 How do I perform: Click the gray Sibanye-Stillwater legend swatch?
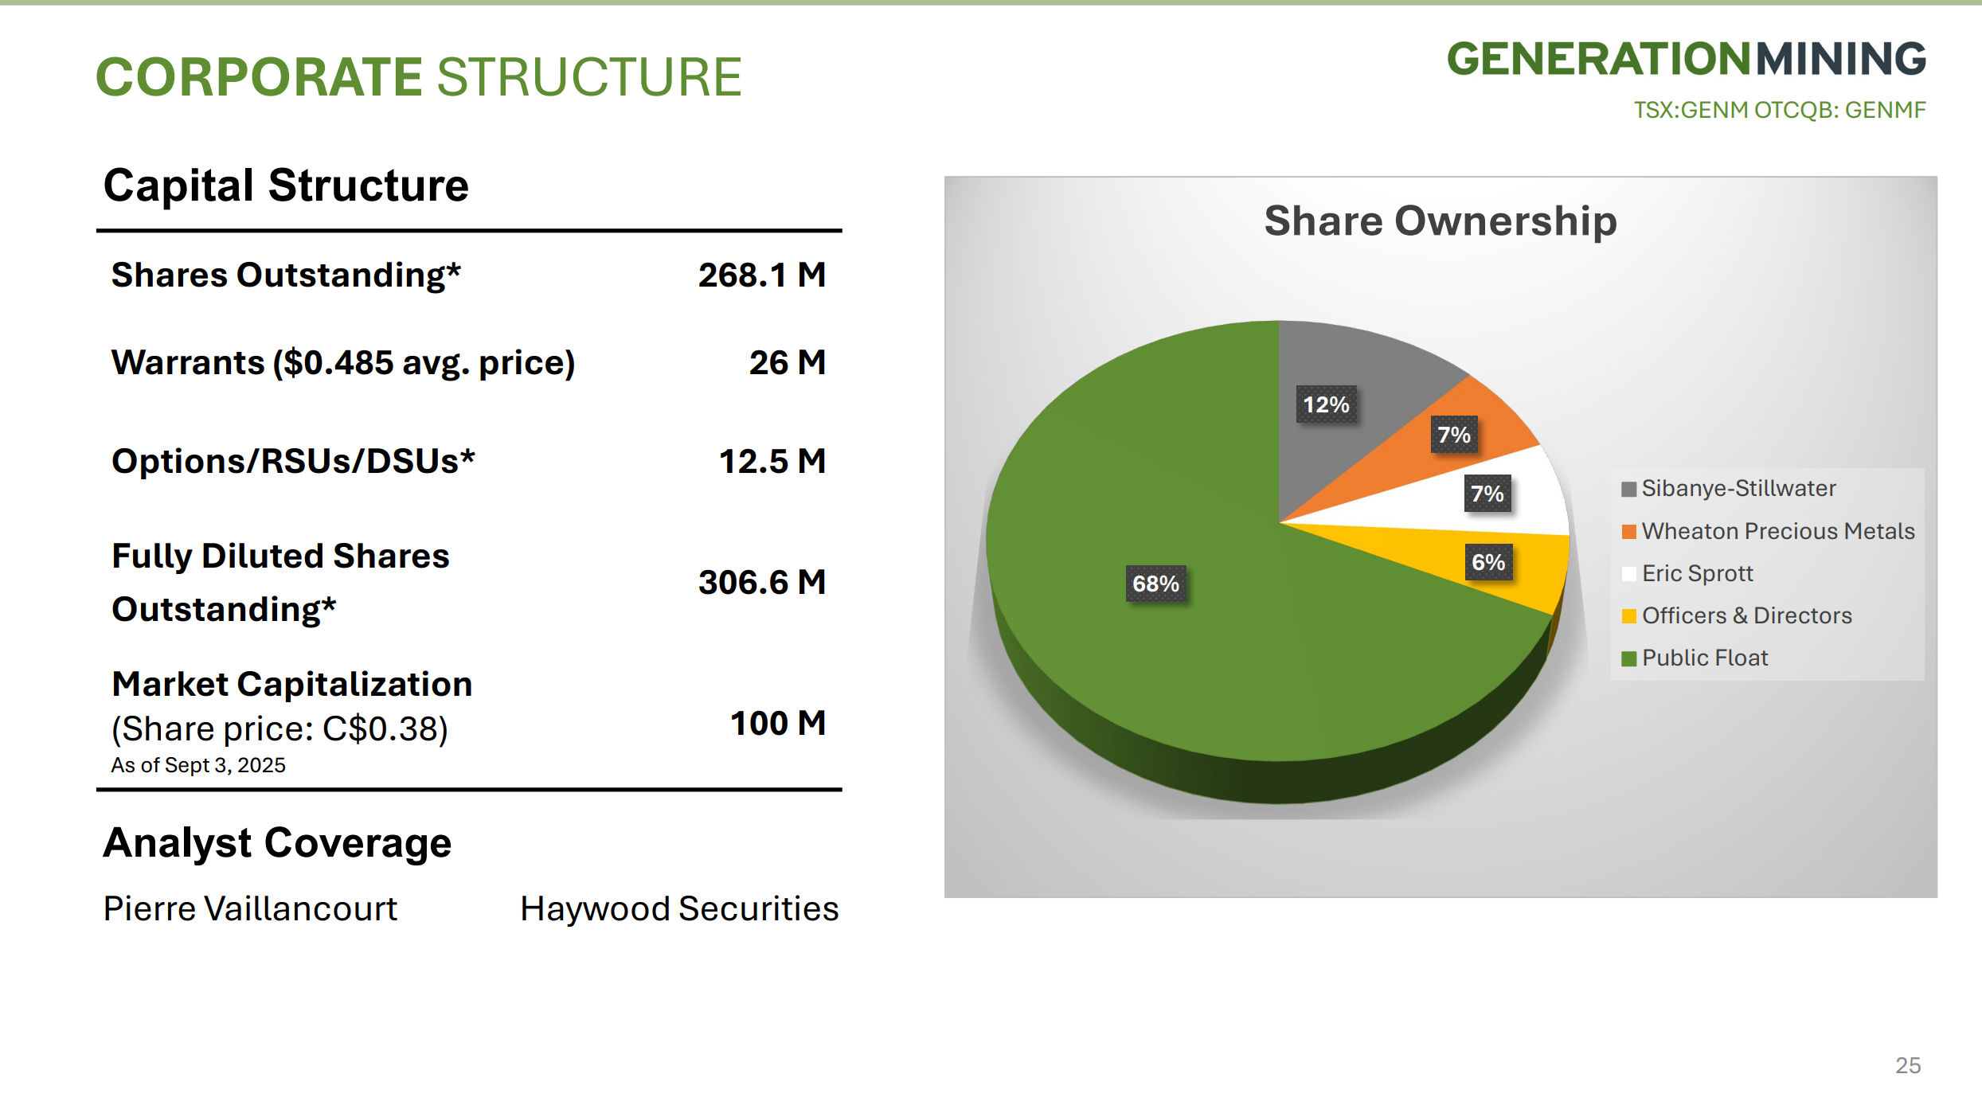click(1628, 489)
